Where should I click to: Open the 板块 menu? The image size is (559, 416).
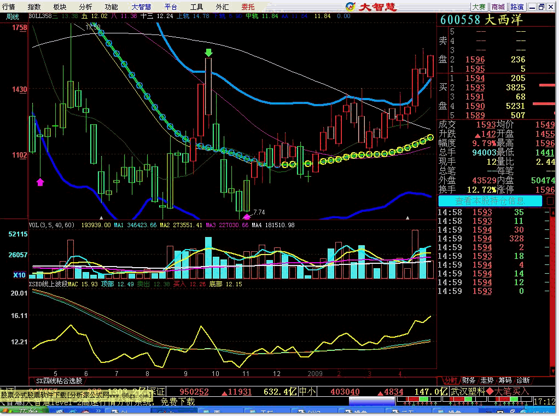point(60,7)
